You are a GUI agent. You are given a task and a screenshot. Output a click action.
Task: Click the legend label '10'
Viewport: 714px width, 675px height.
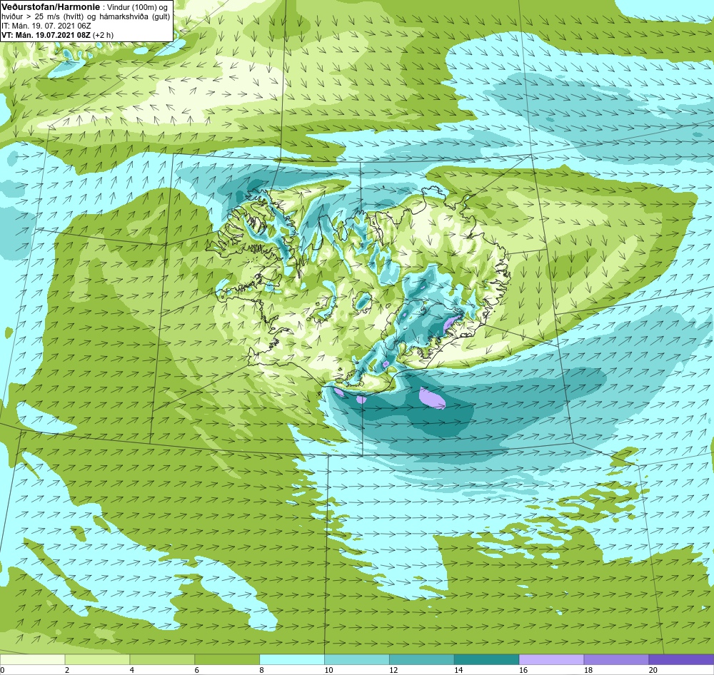pyautogui.click(x=328, y=670)
